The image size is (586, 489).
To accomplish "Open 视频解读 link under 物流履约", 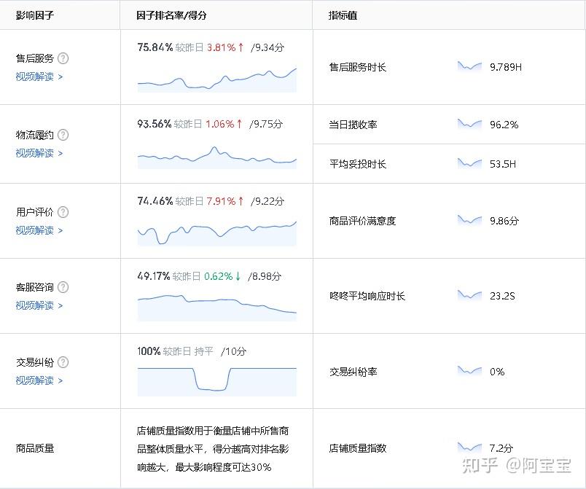I will coord(39,153).
